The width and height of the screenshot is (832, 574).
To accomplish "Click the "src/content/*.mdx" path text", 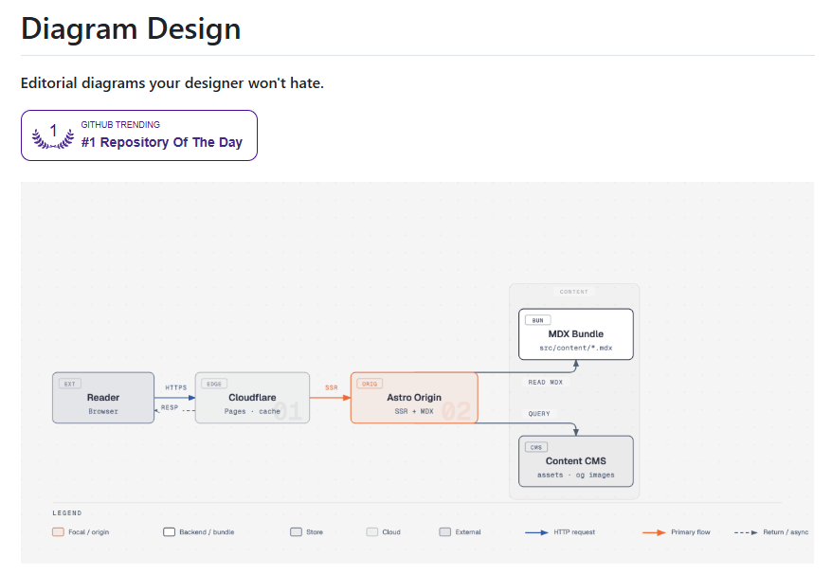I will click(576, 348).
